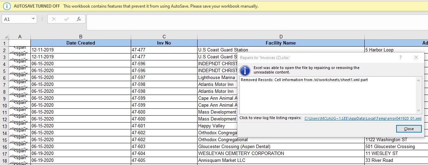Click cell Annisquam Market LLC
Screen dimensions: 428x165
click(281, 161)
